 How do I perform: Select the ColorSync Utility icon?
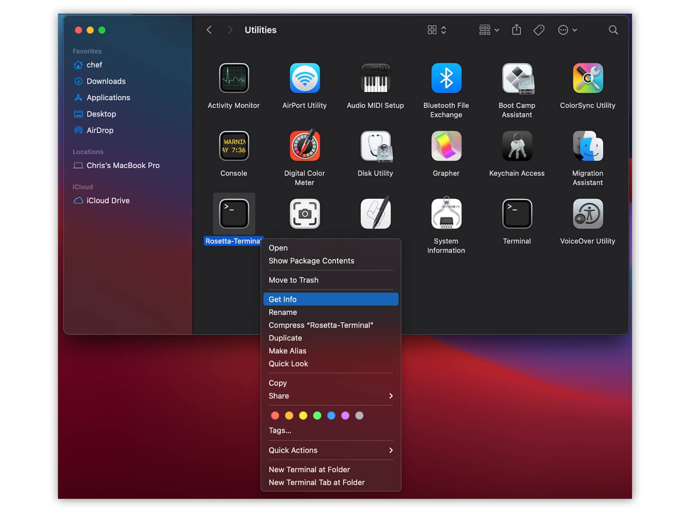point(588,78)
